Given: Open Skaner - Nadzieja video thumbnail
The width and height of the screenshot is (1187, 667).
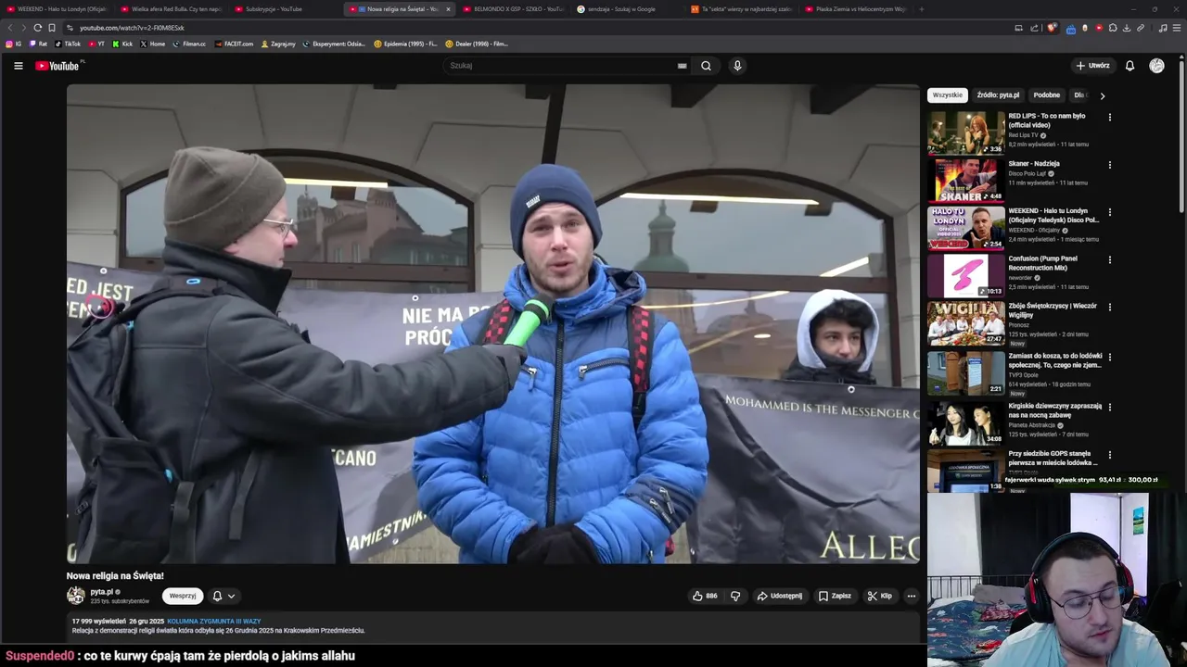Looking at the screenshot, I should [966, 180].
